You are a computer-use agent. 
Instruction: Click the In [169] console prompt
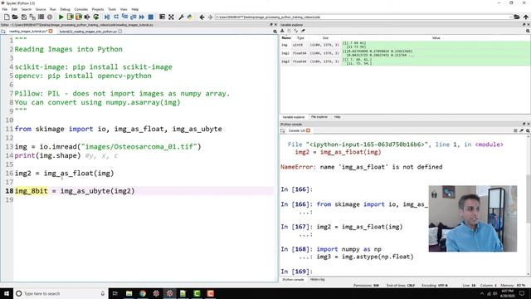point(297,272)
